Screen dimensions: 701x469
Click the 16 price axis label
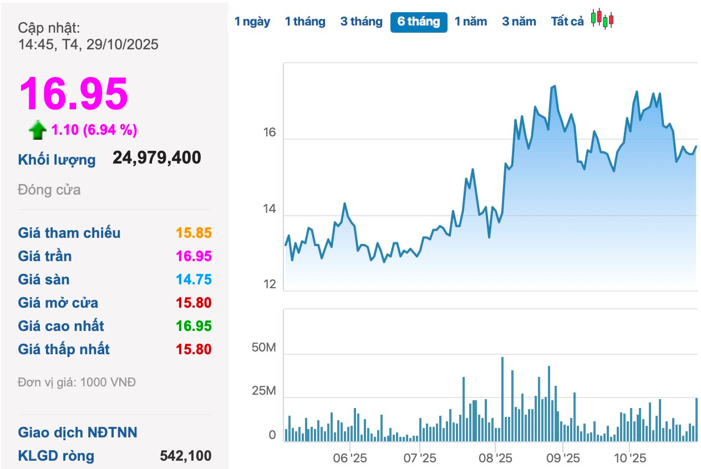coord(270,132)
